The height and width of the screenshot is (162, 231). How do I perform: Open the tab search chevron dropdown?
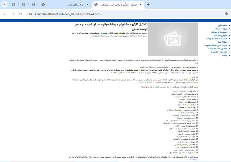coord(4,4)
